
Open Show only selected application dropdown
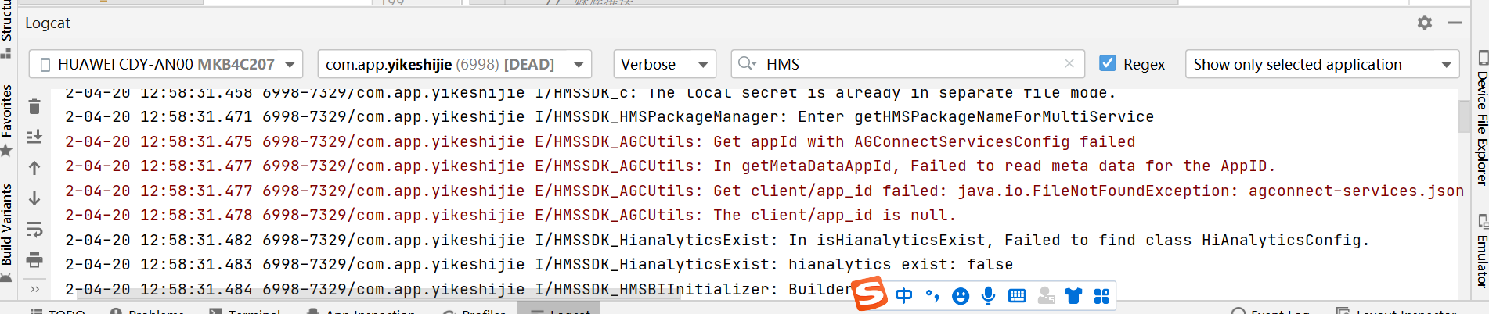coord(1322,64)
